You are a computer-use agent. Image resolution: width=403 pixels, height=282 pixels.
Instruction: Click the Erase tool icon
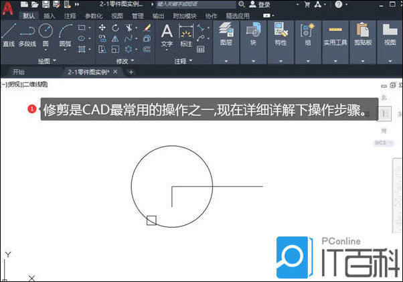point(147,27)
